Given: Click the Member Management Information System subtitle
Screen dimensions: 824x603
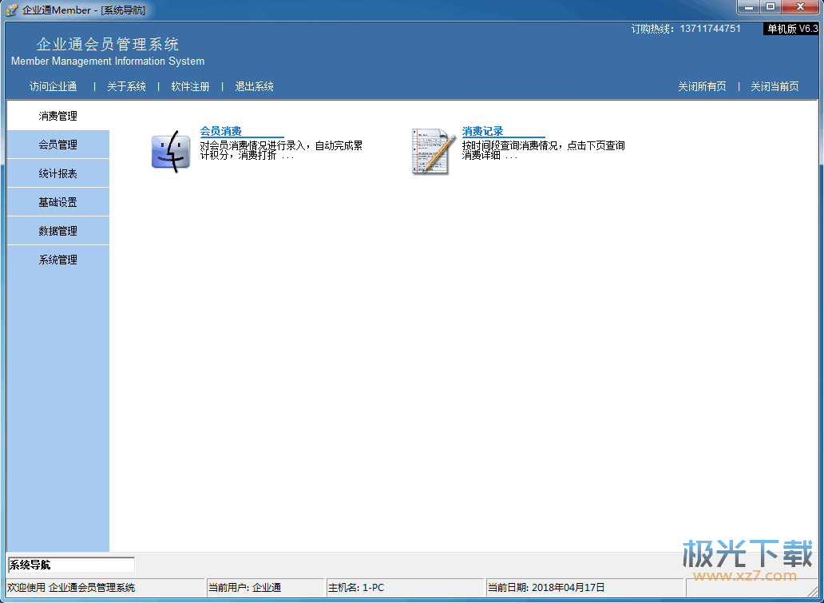Looking at the screenshot, I should pyautogui.click(x=108, y=61).
